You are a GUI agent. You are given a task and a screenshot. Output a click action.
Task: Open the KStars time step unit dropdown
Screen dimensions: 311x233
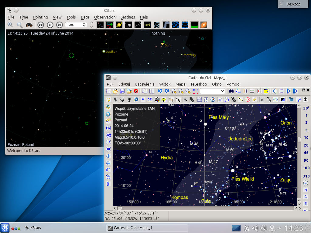[76, 25]
